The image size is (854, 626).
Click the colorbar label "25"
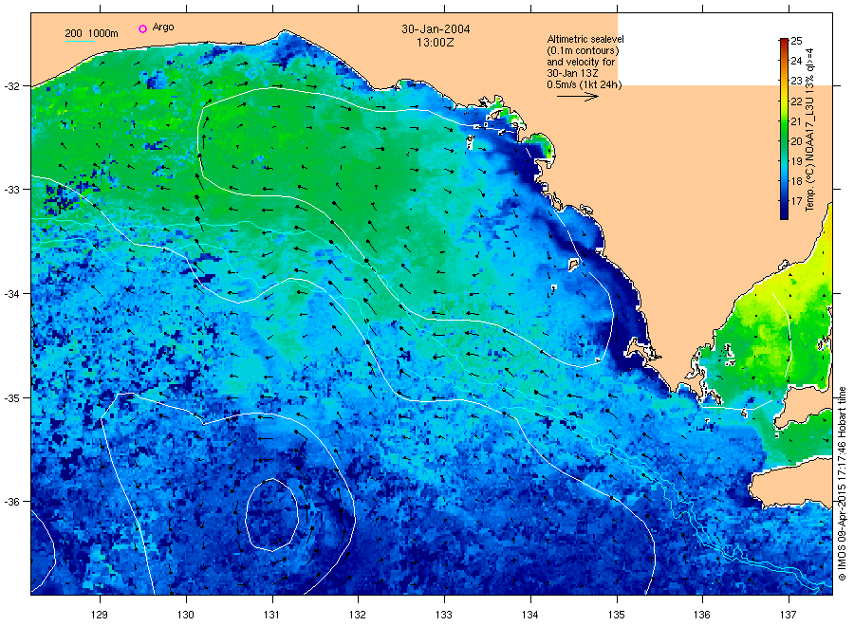coord(796,41)
